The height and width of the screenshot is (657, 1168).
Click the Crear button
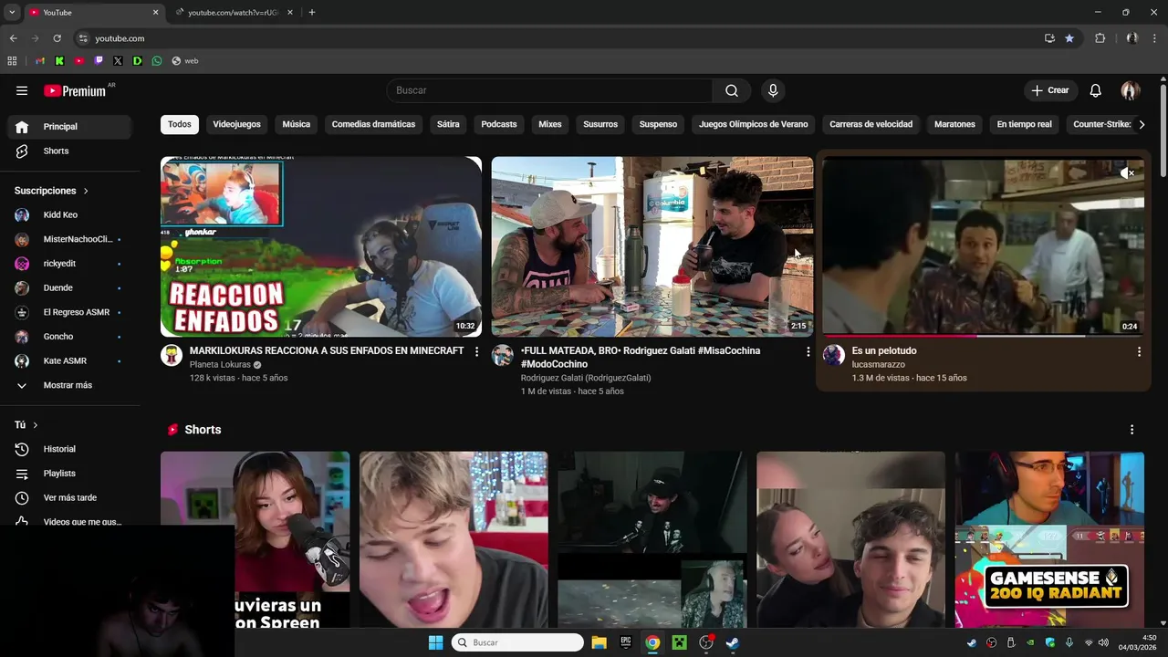pyautogui.click(x=1050, y=90)
